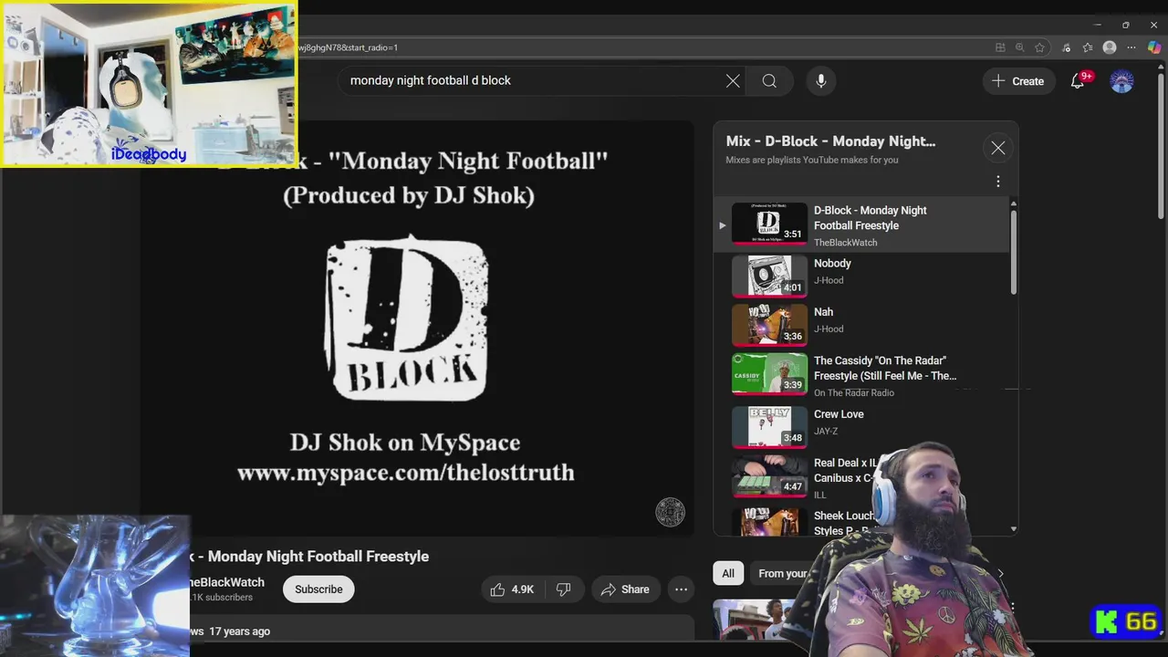Click the Real Deal 4:47 thumbnail
Screen dimensions: 1168x657
point(769,475)
